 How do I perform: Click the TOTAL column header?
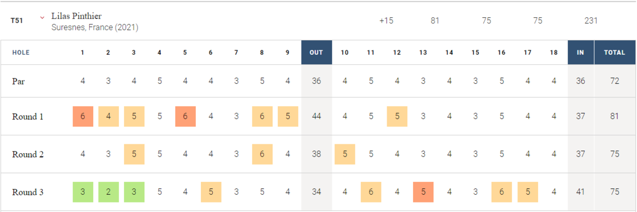(x=614, y=52)
